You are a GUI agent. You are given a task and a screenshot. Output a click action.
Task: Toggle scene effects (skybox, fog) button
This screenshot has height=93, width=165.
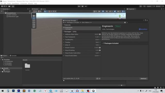coord(110,11)
